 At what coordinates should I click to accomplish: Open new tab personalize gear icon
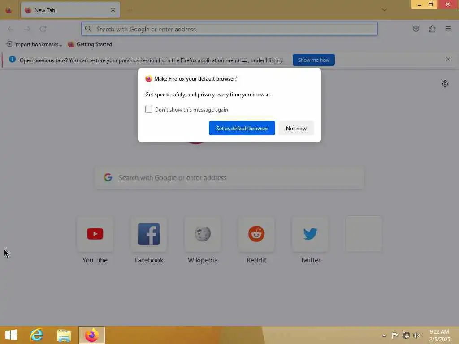[445, 84]
